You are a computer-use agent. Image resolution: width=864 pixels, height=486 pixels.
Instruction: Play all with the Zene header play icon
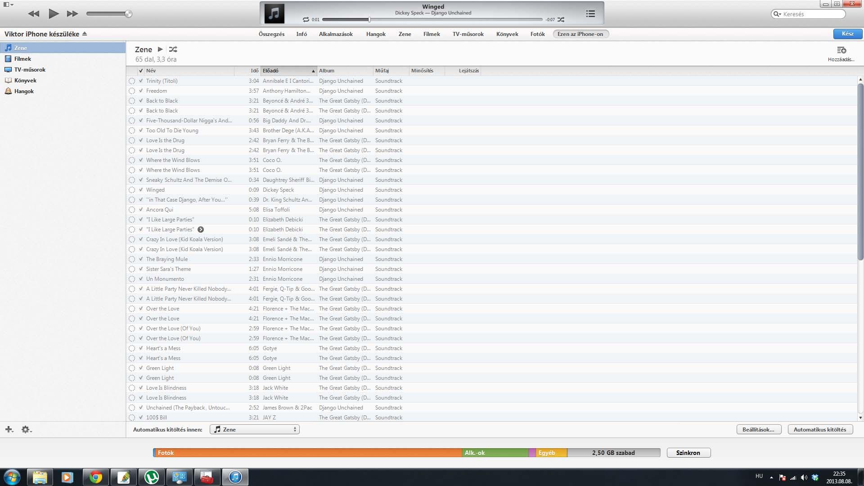[x=160, y=49]
